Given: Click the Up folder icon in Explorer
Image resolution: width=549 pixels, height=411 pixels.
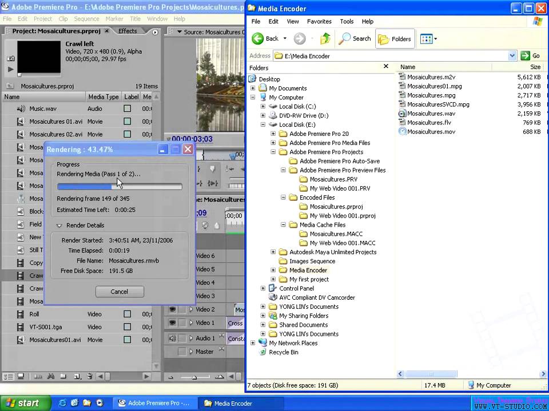Looking at the screenshot, I should pos(325,38).
